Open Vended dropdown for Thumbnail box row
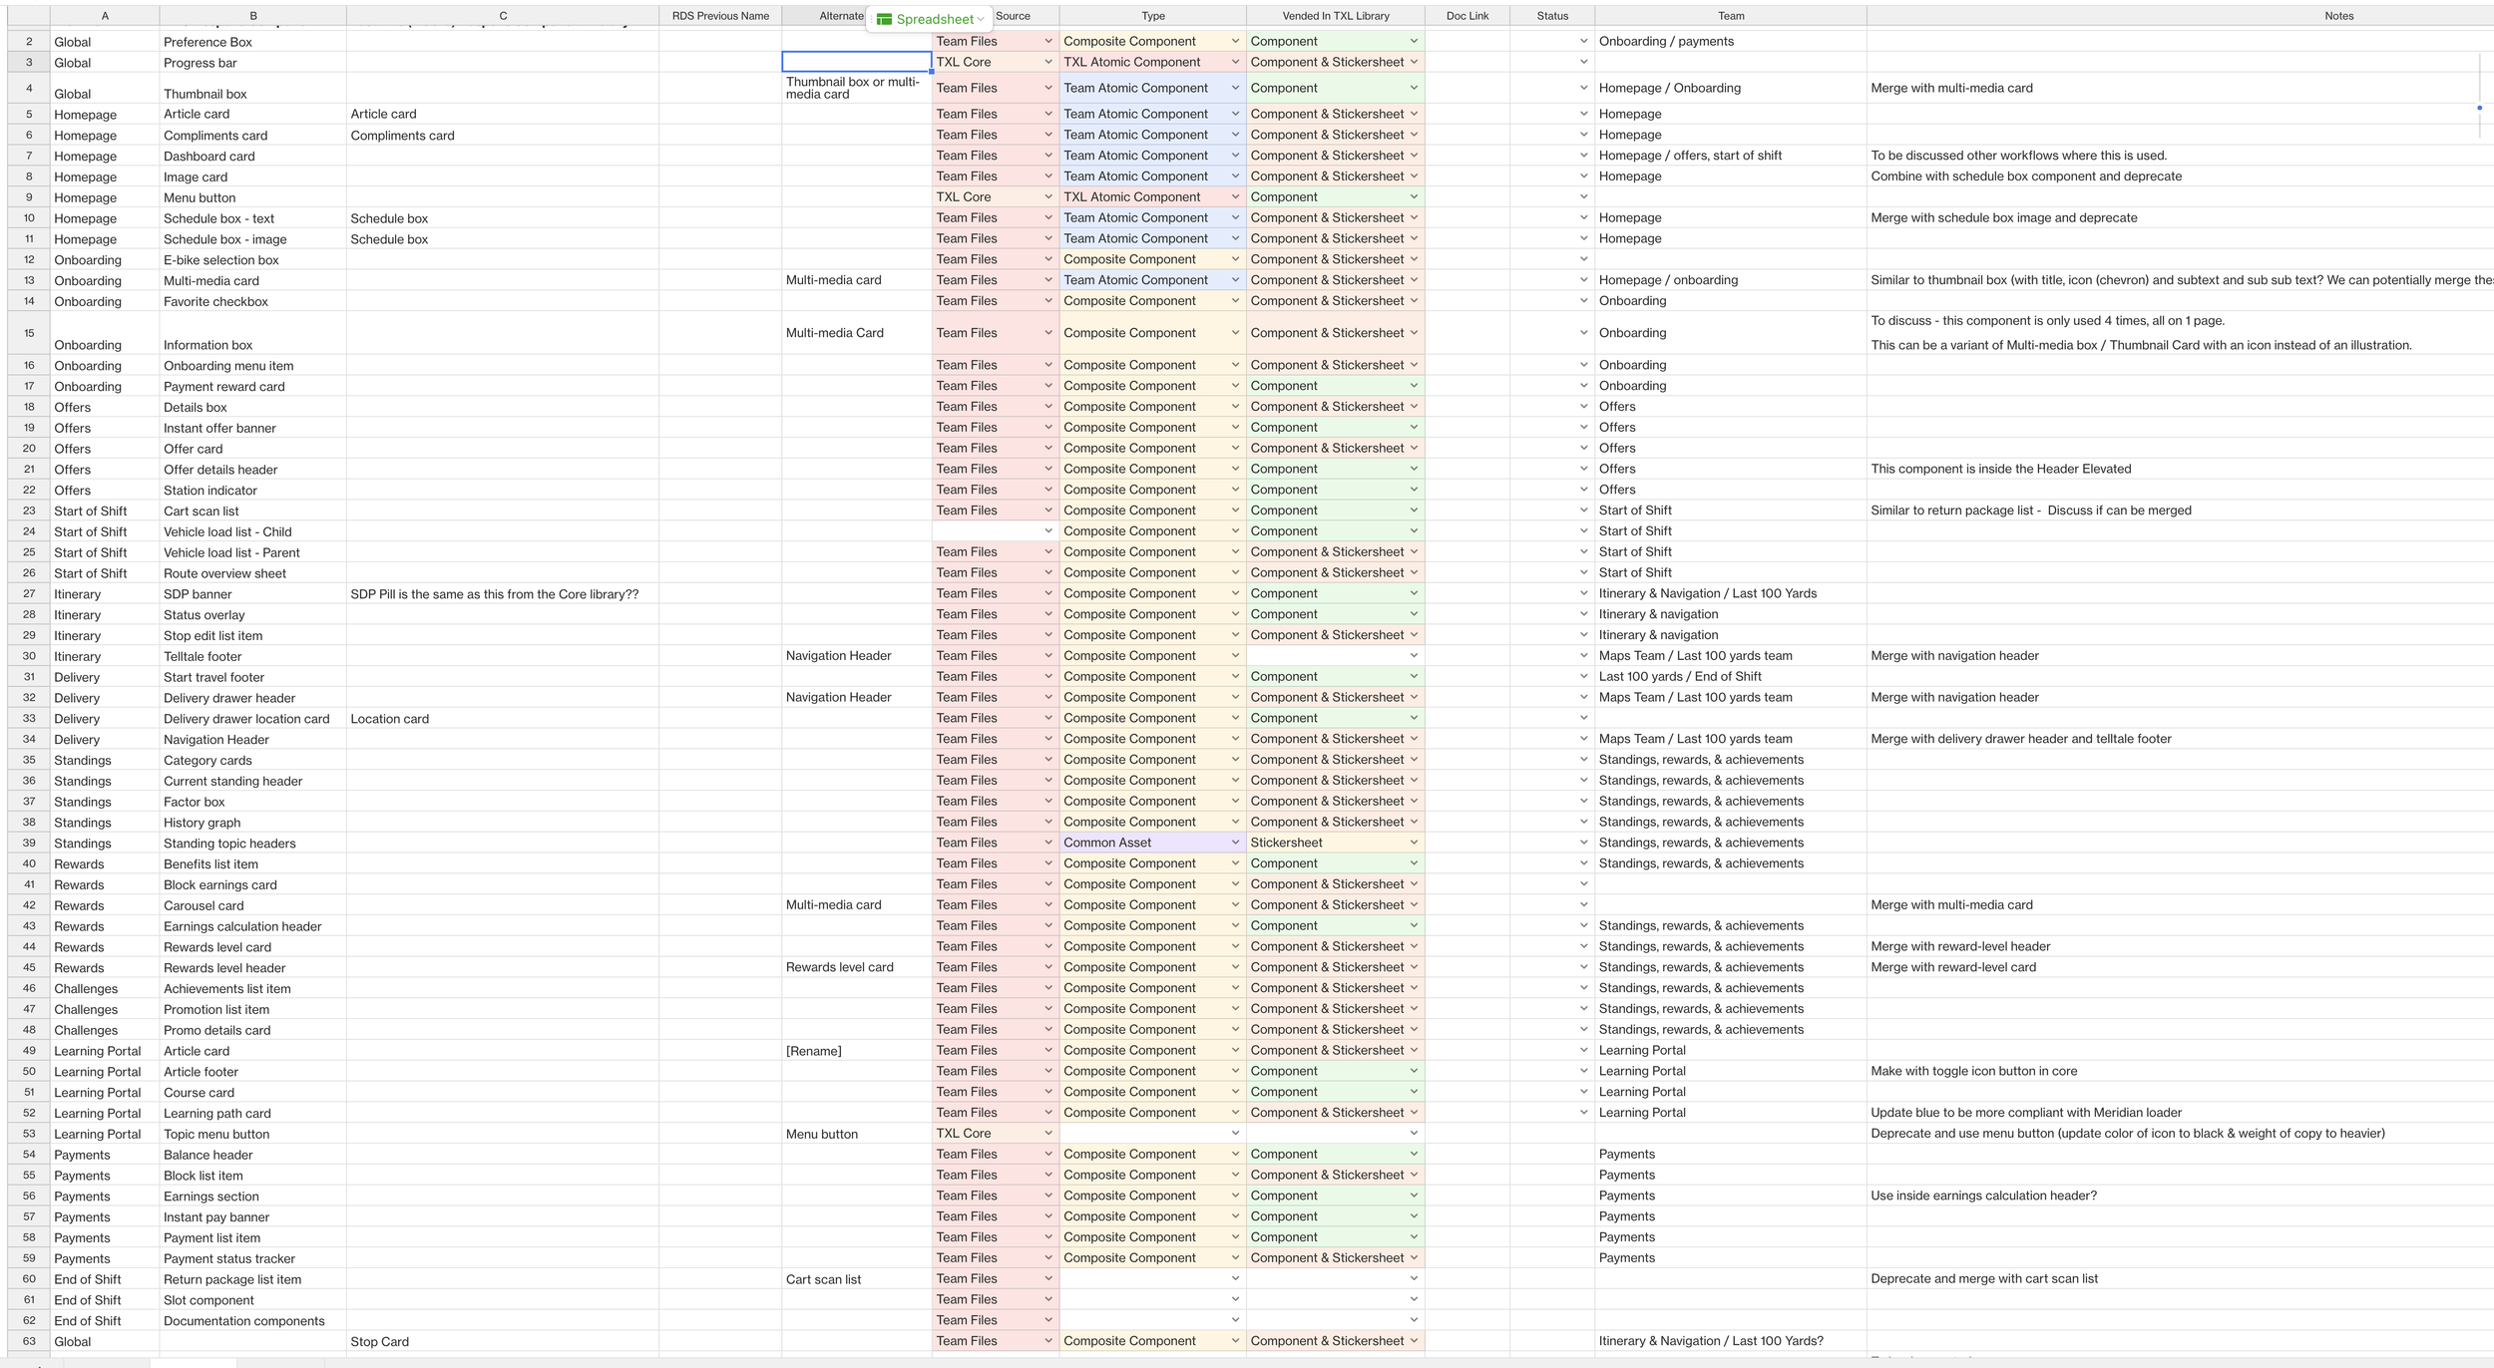2494x1368 pixels. coord(1414,88)
